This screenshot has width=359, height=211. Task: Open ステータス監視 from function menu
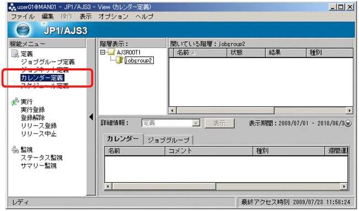click(42, 158)
